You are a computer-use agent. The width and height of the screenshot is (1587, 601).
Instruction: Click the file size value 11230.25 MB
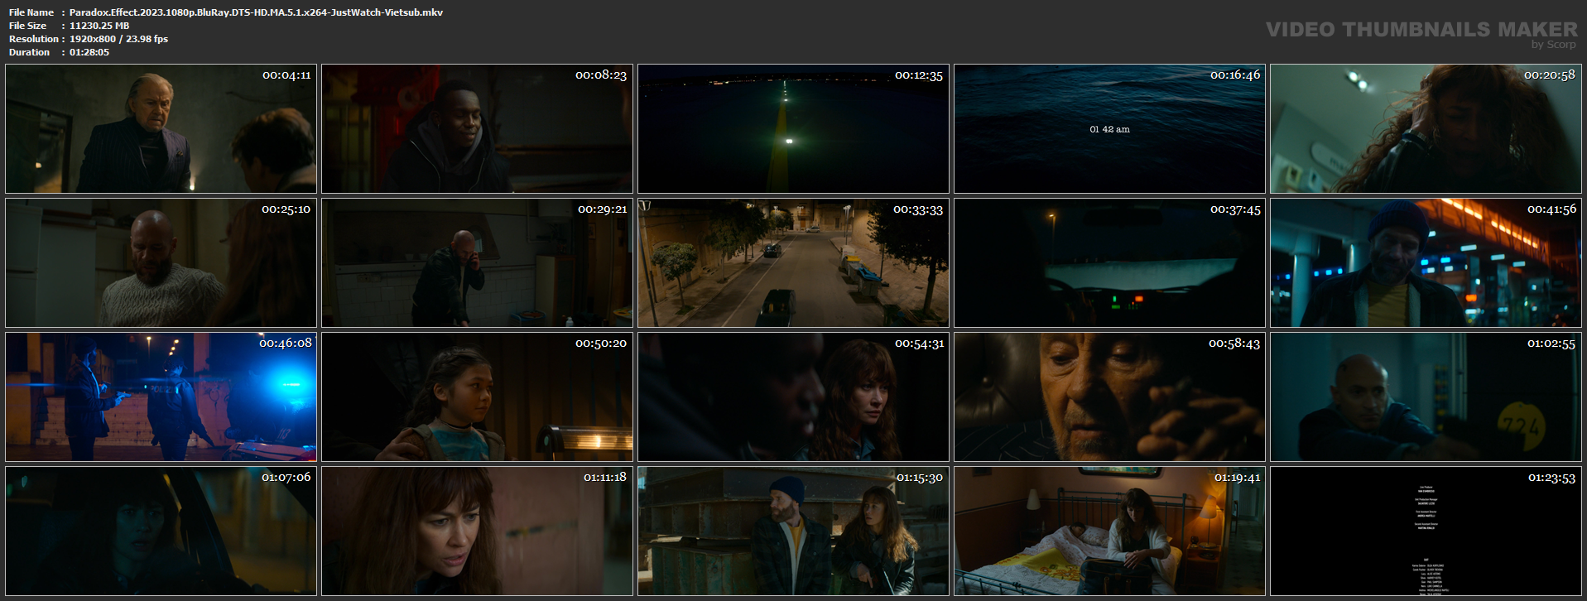(x=99, y=26)
